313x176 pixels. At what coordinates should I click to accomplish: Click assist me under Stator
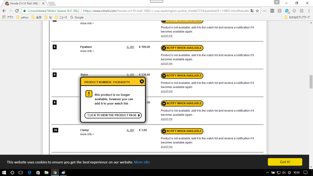point(167,91)
